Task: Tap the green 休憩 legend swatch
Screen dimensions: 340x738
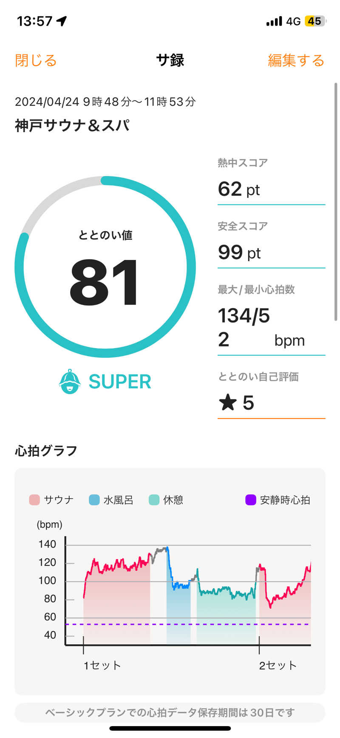Action: pos(154,500)
